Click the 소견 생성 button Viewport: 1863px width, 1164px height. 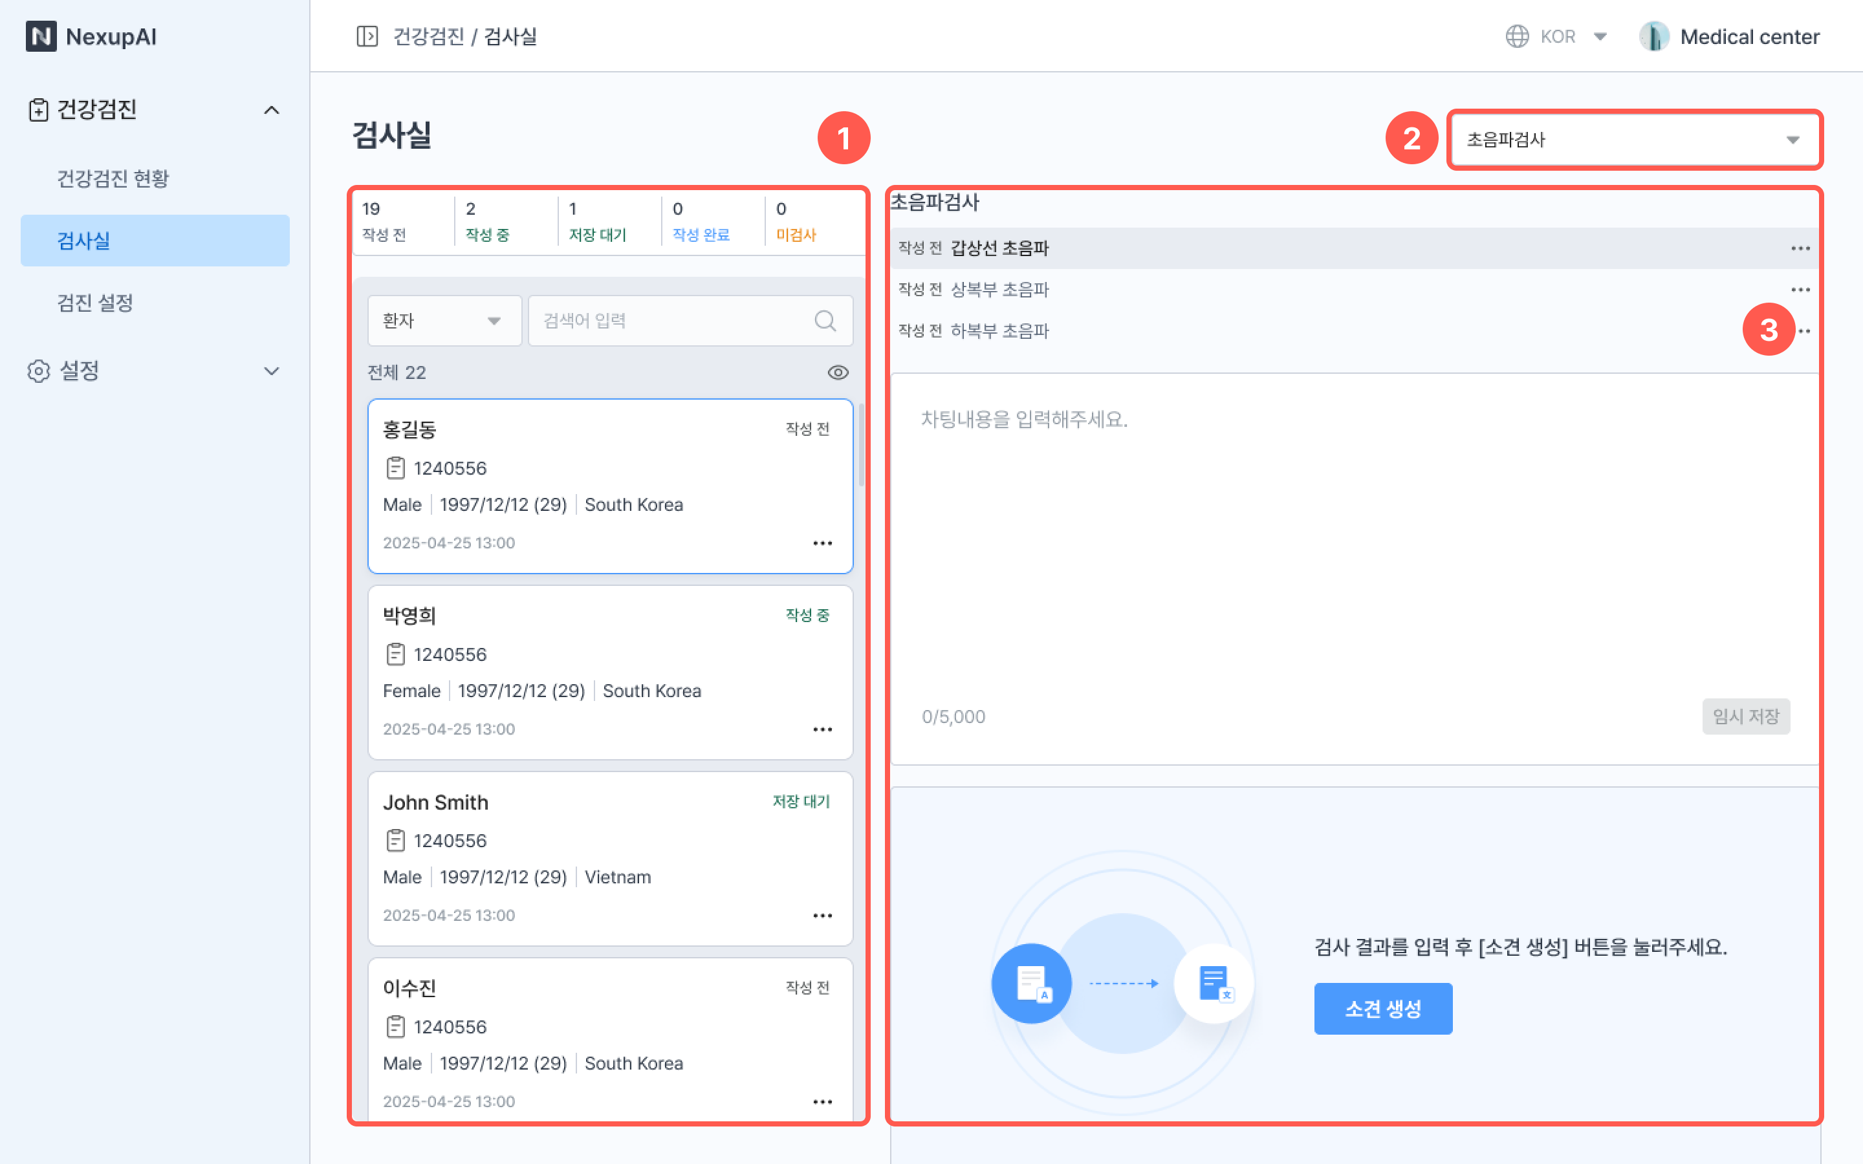pyautogui.click(x=1382, y=1009)
